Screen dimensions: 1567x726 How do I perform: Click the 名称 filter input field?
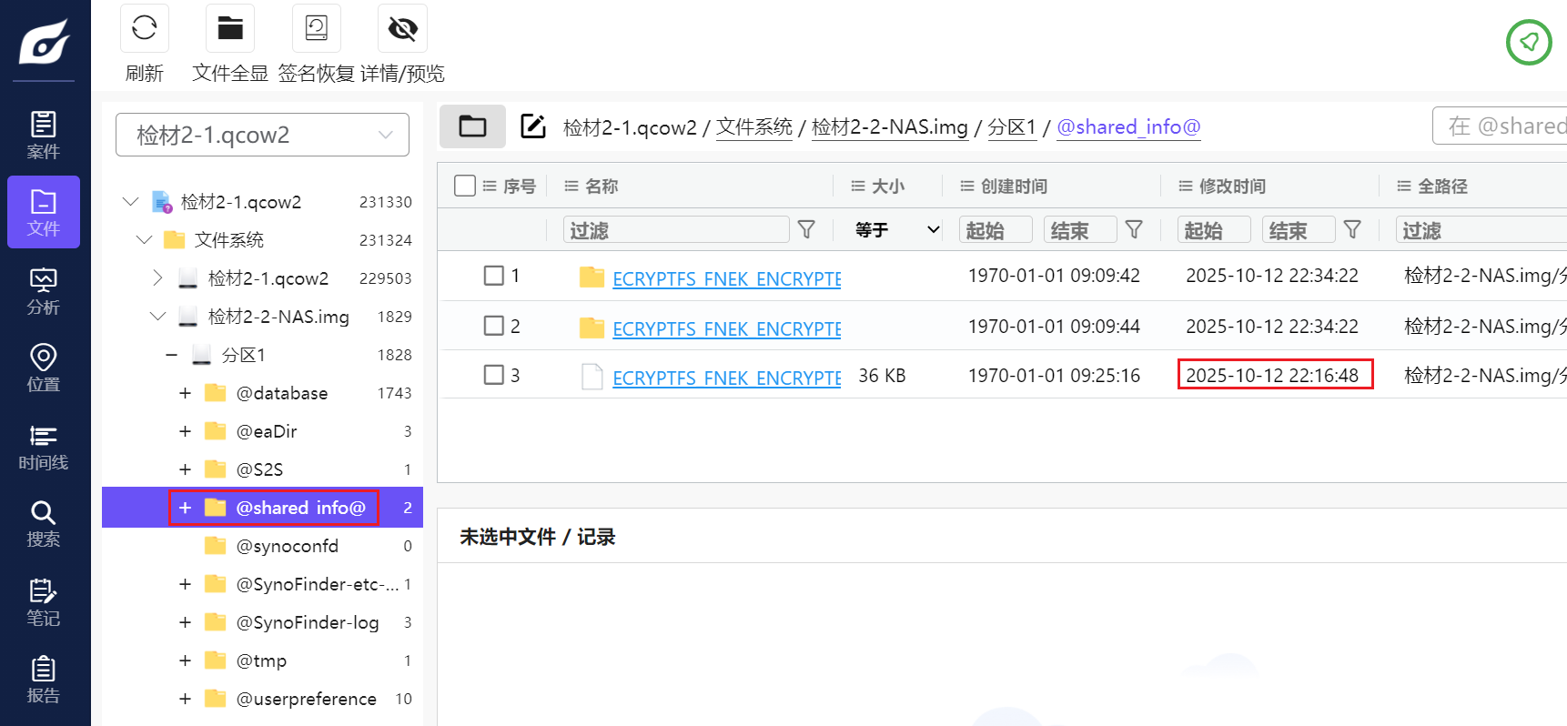(x=675, y=230)
